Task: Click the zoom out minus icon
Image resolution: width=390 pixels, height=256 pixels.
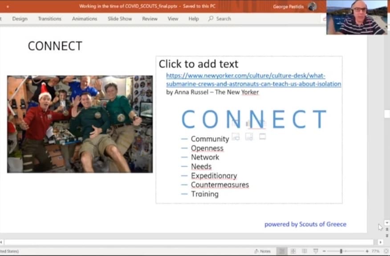Action: [x=324, y=251]
